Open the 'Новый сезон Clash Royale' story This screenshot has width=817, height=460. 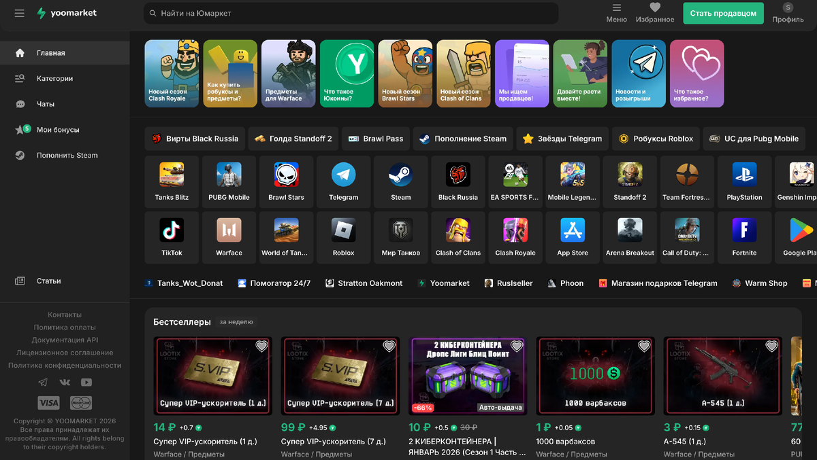point(172,73)
